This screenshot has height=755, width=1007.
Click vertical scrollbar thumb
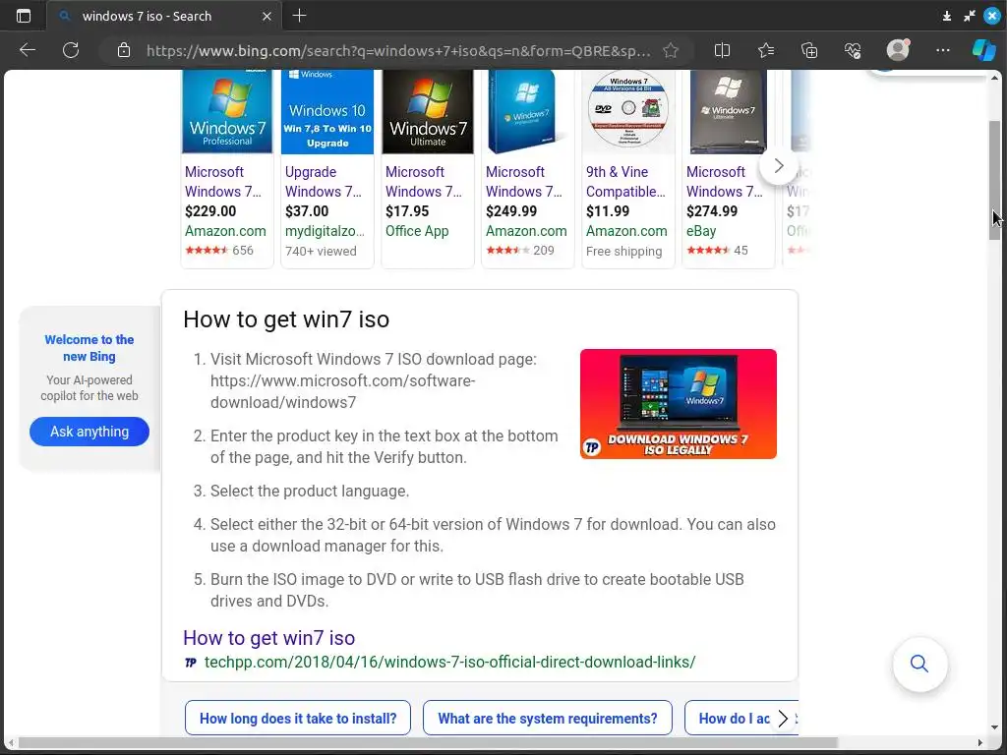pos(995,180)
